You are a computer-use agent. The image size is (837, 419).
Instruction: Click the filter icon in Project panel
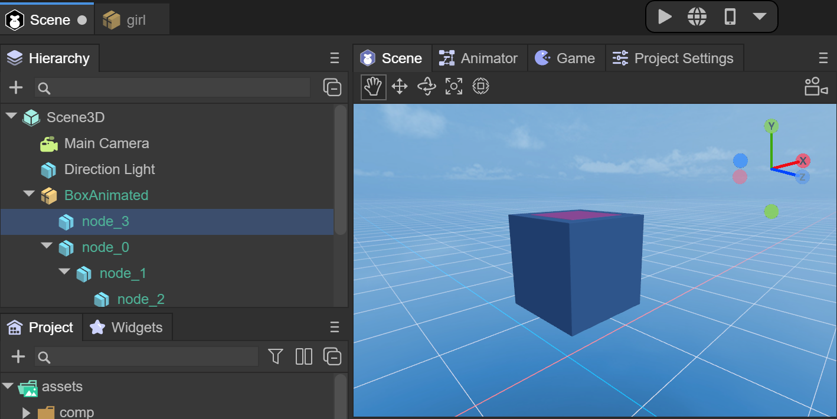(x=276, y=356)
